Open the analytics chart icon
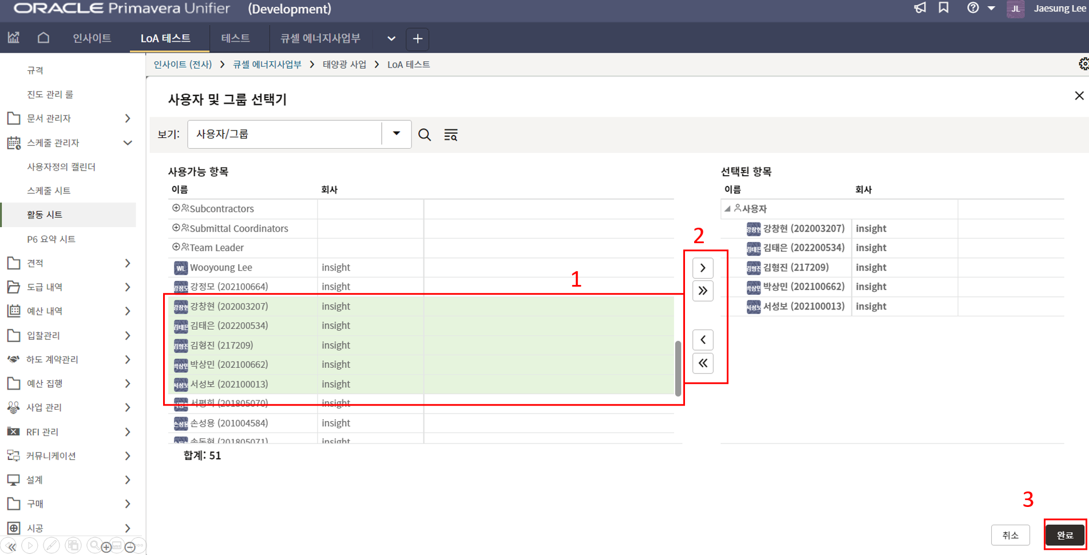Viewport: 1089px width, 555px height. 14,38
